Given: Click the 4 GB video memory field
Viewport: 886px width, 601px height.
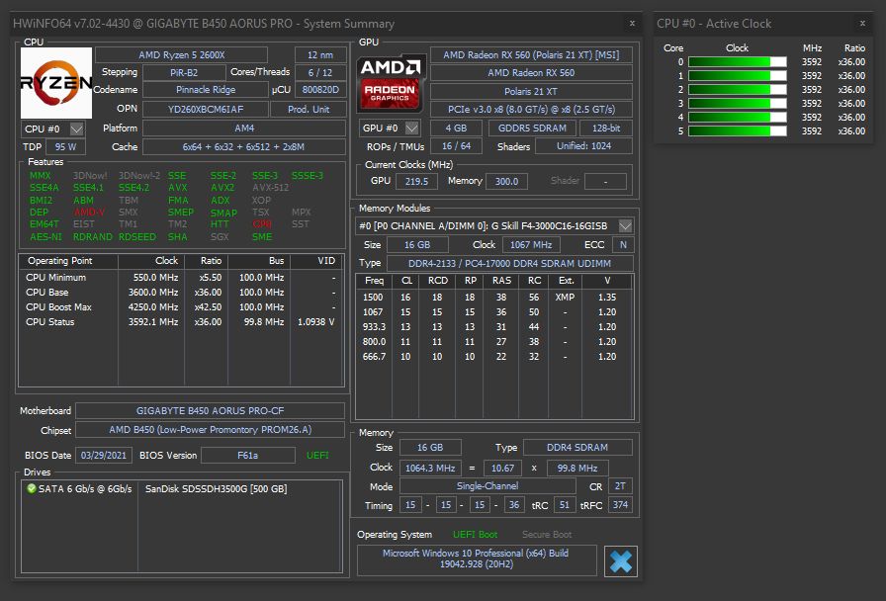Looking at the screenshot, I should [456, 129].
